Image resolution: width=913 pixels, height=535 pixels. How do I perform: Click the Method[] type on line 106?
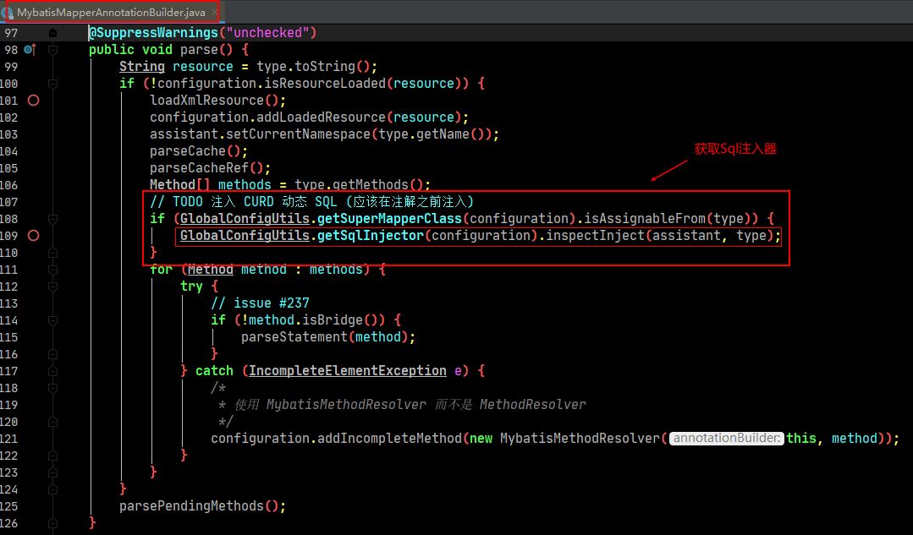(x=180, y=184)
